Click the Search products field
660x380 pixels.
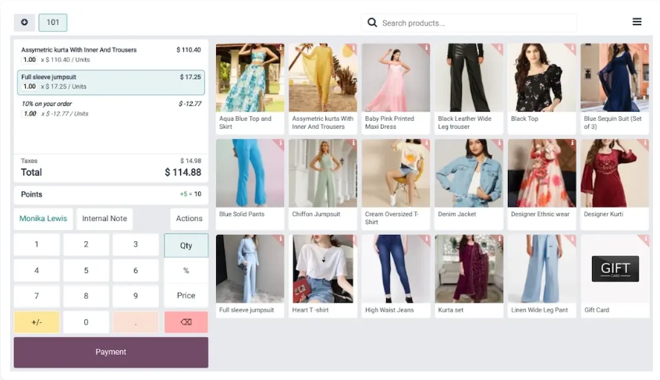[476, 23]
